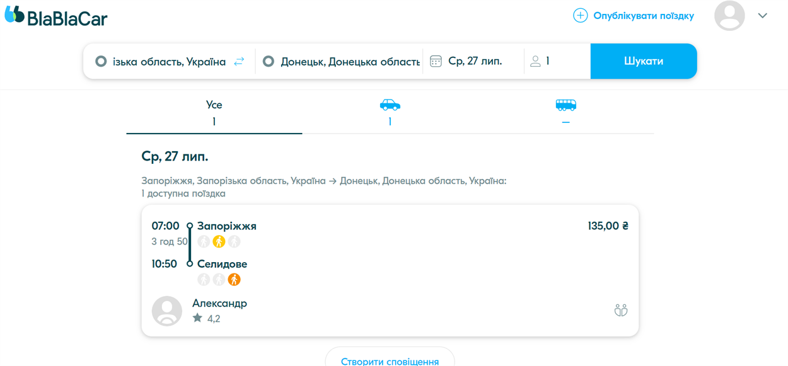Image resolution: width=788 pixels, height=366 pixels.
Task: Click the Шукати search button
Action: click(644, 61)
